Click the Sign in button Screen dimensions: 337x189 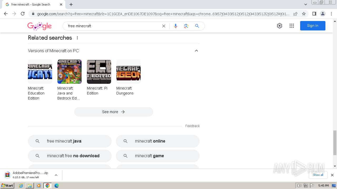pyautogui.click(x=313, y=26)
